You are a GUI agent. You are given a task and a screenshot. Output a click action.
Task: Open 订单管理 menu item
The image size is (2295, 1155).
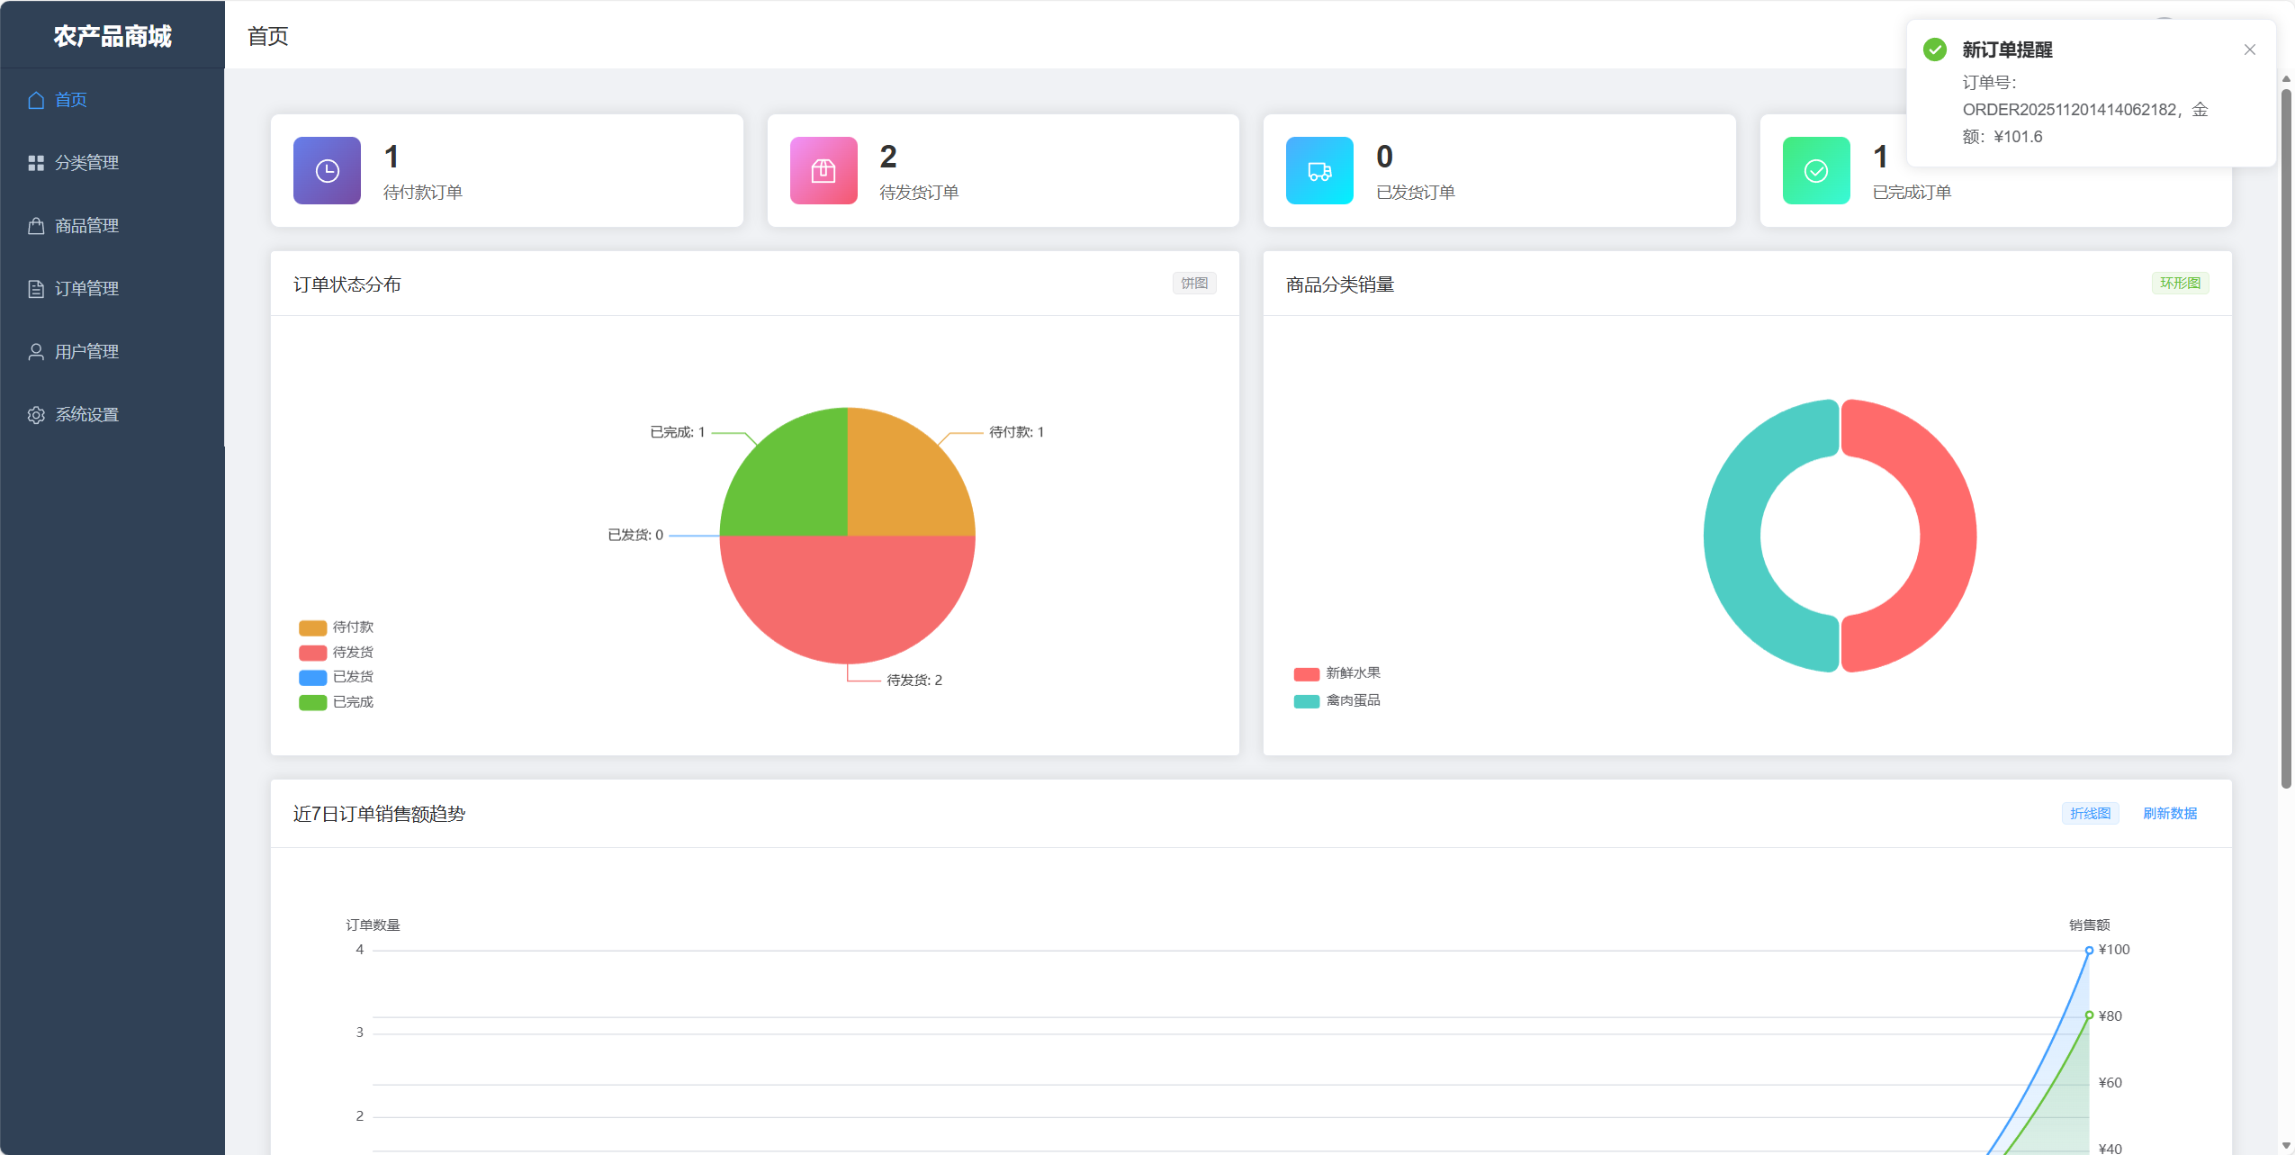86,289
